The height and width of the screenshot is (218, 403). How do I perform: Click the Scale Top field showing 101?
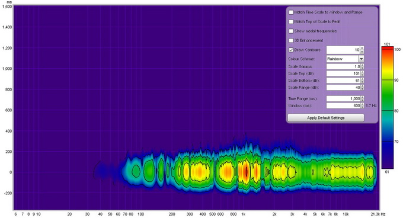343,73
